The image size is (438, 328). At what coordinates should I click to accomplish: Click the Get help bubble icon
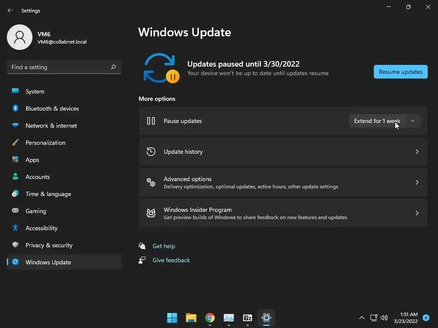click(142, 246)
